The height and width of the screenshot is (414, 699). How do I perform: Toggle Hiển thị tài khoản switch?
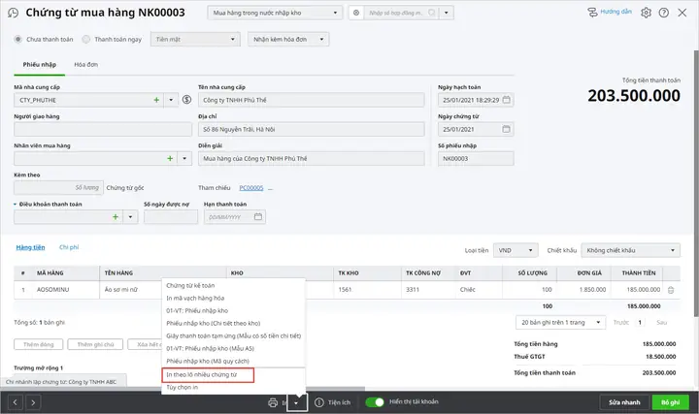point(375,402)
